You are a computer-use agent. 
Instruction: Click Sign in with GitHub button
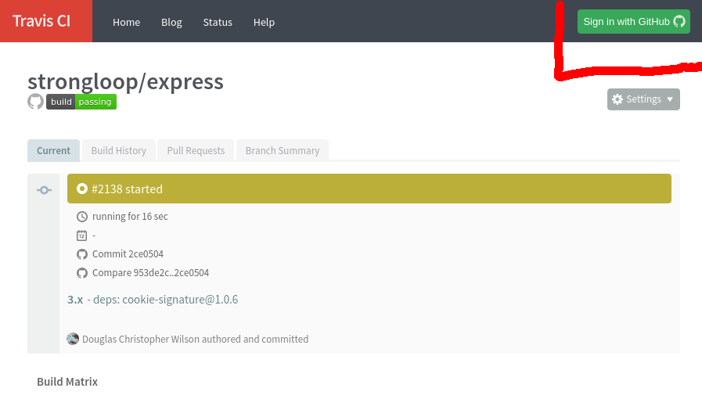tap(633, 22)
